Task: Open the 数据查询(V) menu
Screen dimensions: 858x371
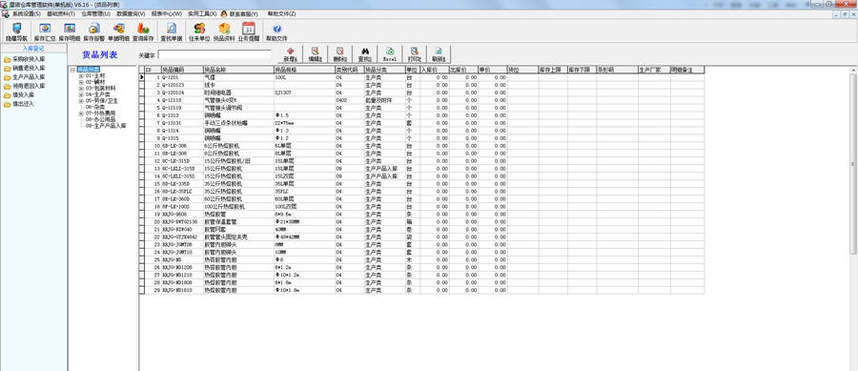Action: click(x=131, y=13)
